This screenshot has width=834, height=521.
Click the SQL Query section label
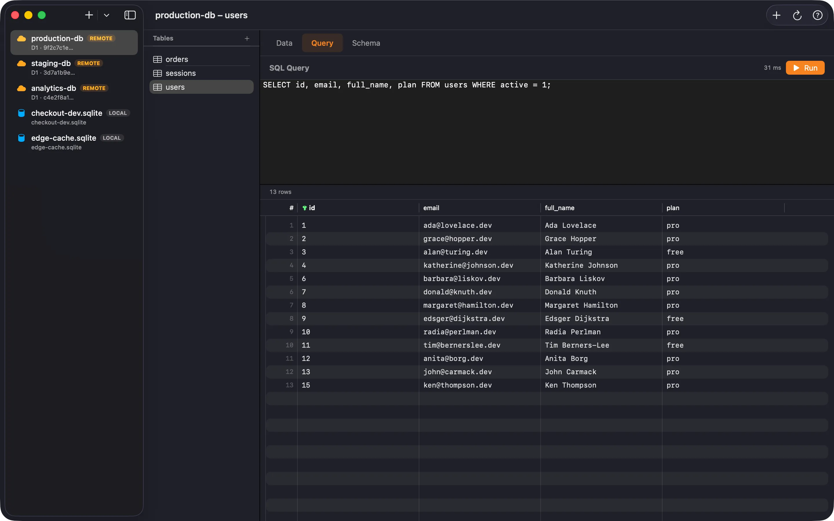(289, 68)
